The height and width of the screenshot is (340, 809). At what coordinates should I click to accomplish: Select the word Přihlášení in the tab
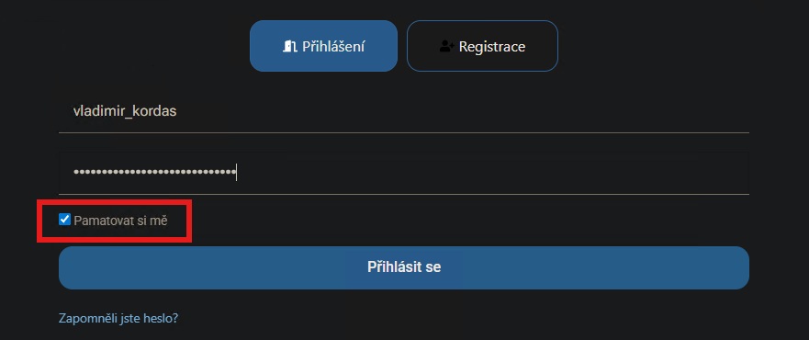[x=333, y=47]
